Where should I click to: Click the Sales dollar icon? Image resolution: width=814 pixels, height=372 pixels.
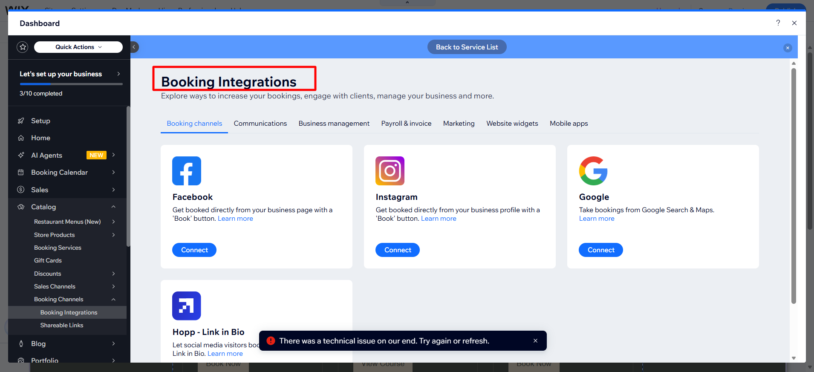coord(21,190)
